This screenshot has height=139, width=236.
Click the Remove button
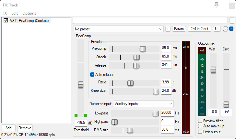(25, 128)
